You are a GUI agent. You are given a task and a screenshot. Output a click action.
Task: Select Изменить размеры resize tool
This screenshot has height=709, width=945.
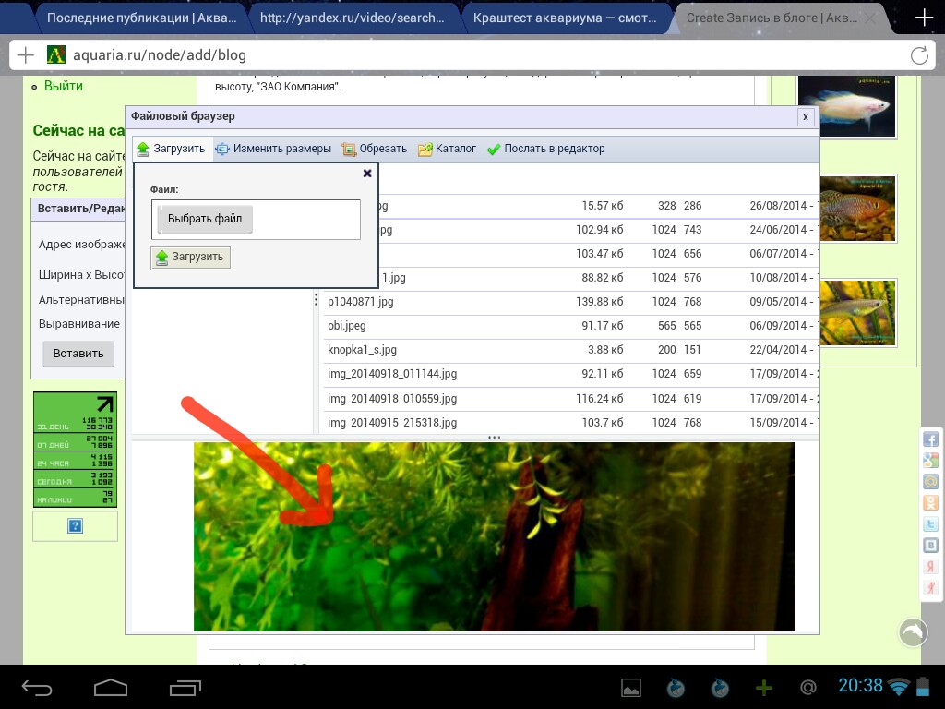click(x=273, y=149)
